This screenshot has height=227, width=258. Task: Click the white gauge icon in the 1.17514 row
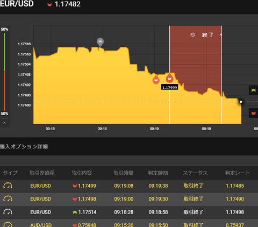click(x=8, y=212)
